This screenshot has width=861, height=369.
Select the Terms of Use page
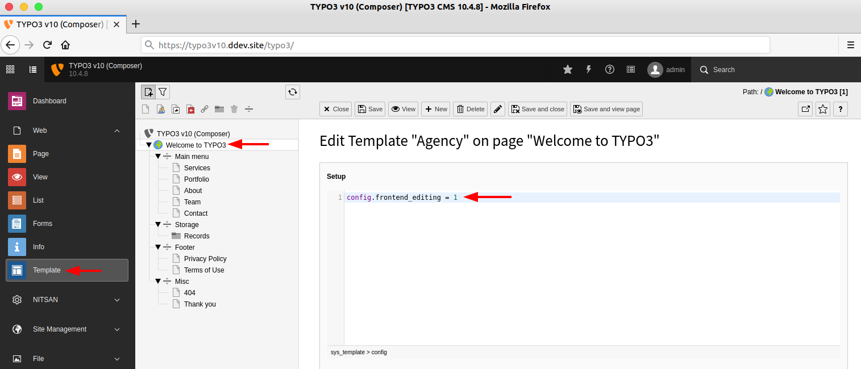click(x=204, y=270)
